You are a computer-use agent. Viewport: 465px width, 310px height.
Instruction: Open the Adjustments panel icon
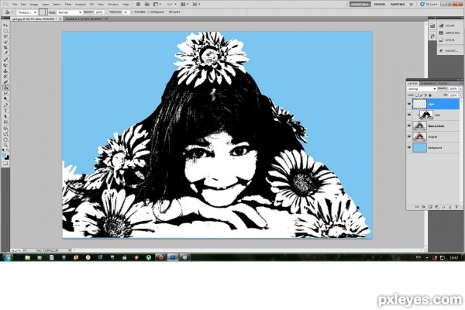pos(441,51)
